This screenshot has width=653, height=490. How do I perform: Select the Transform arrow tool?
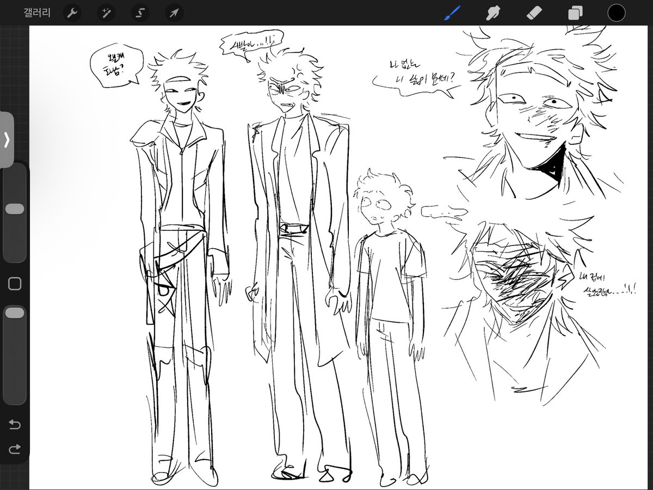pyautogui.click(x=174, y=13)
